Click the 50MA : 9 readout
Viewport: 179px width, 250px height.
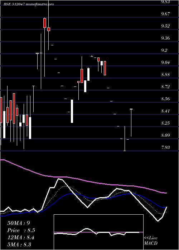pos(19,223)
